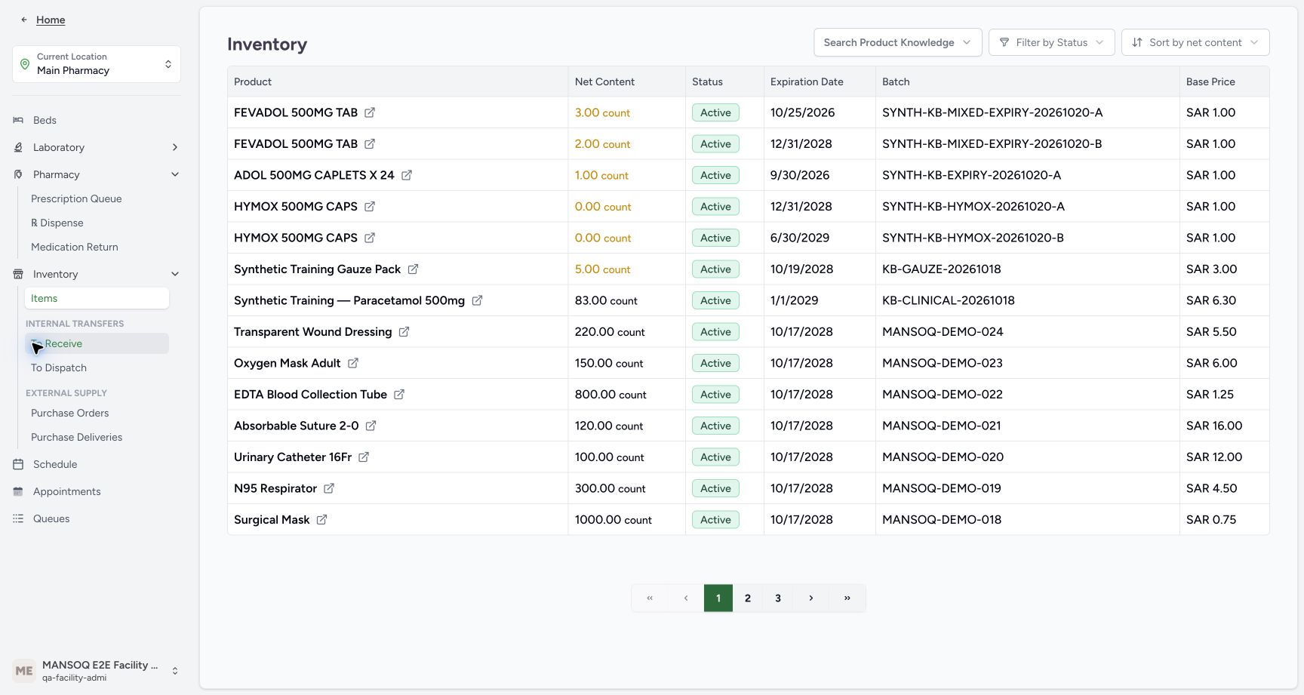Click the Schedule calendar icon
The width and height of the screenshot is (1304, 695).
pos(18,464)
